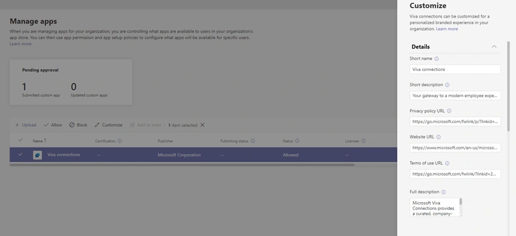Click into the Website URL field

[455, 147]
